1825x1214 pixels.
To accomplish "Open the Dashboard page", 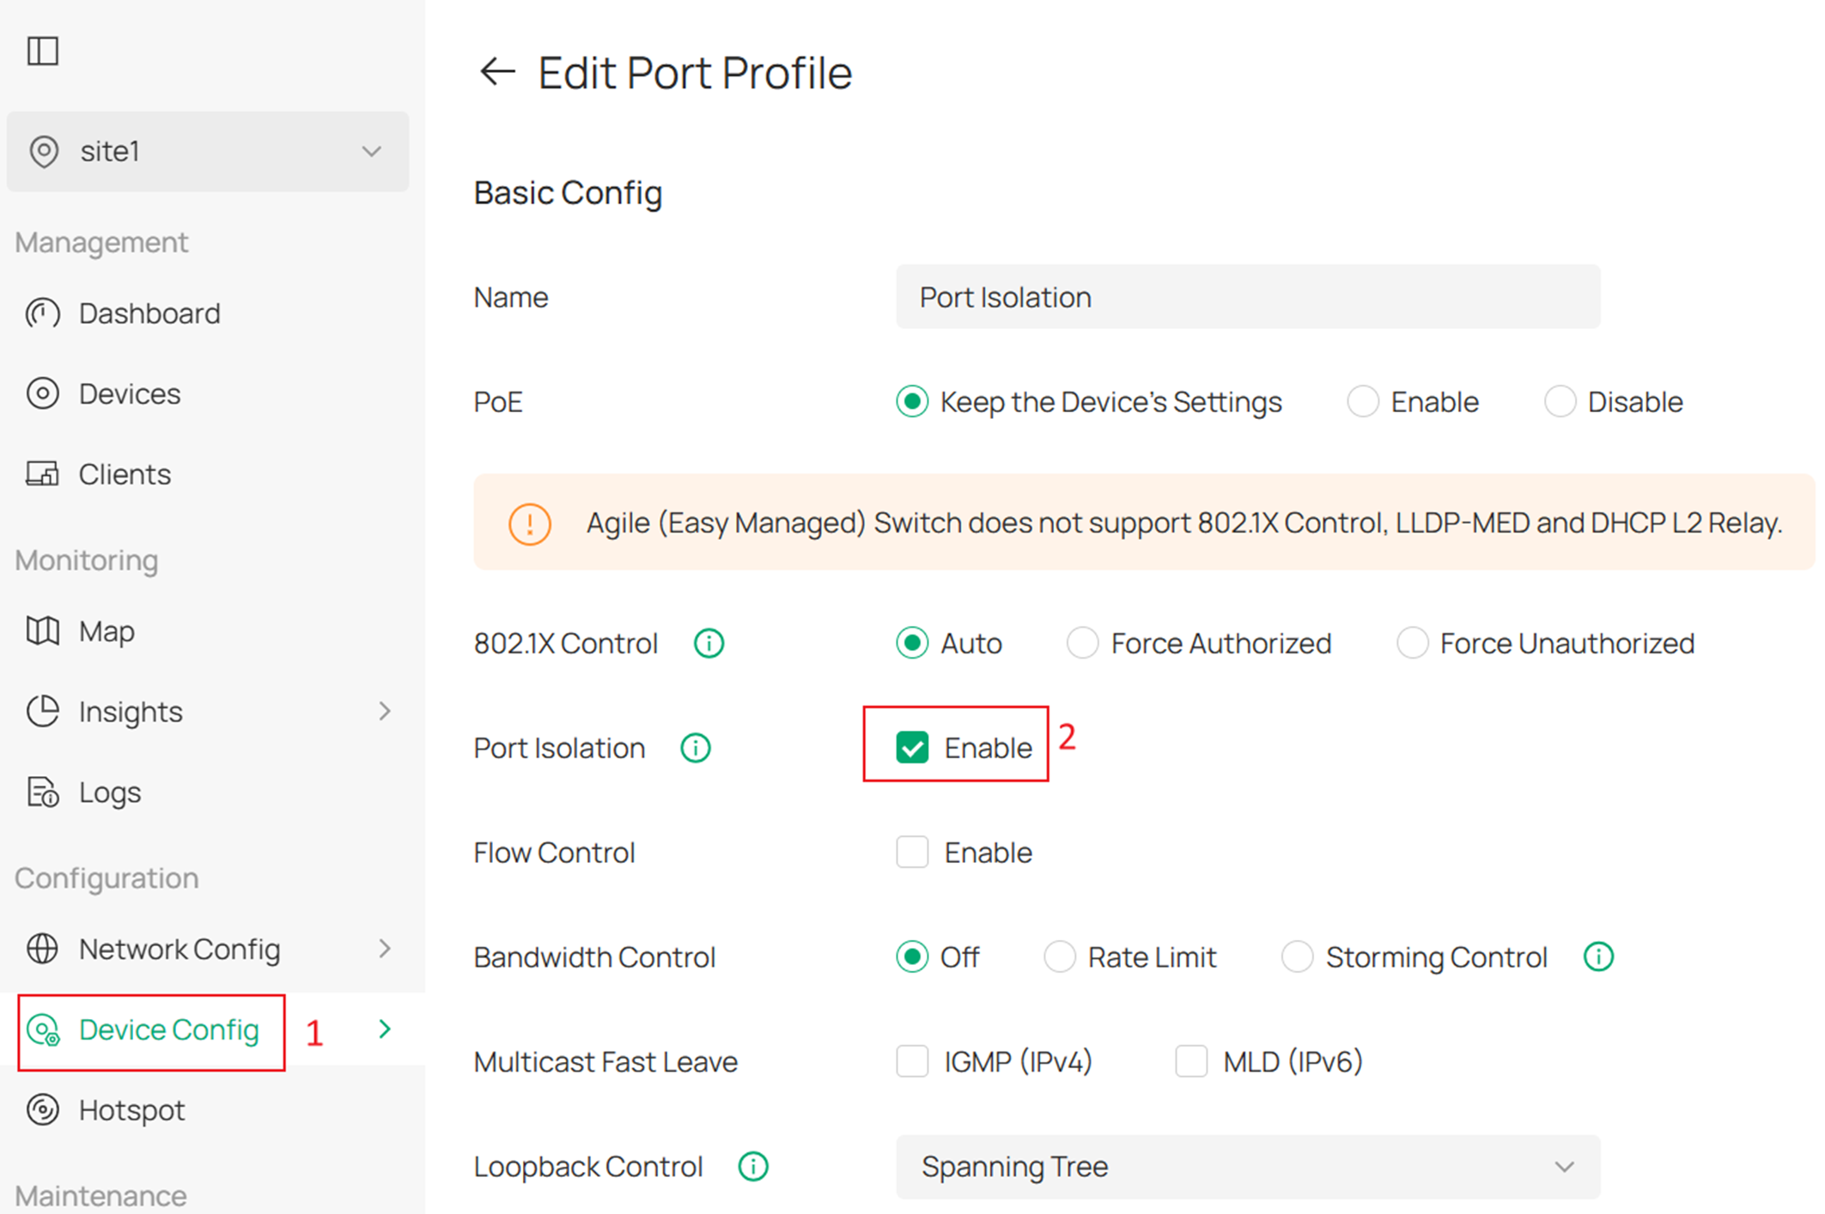I will (149, 313).
